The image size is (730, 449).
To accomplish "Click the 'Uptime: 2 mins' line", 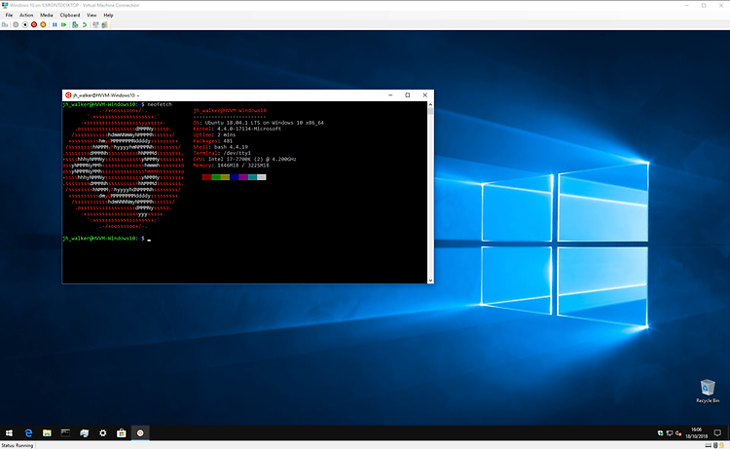I will [x=214, y=135].
